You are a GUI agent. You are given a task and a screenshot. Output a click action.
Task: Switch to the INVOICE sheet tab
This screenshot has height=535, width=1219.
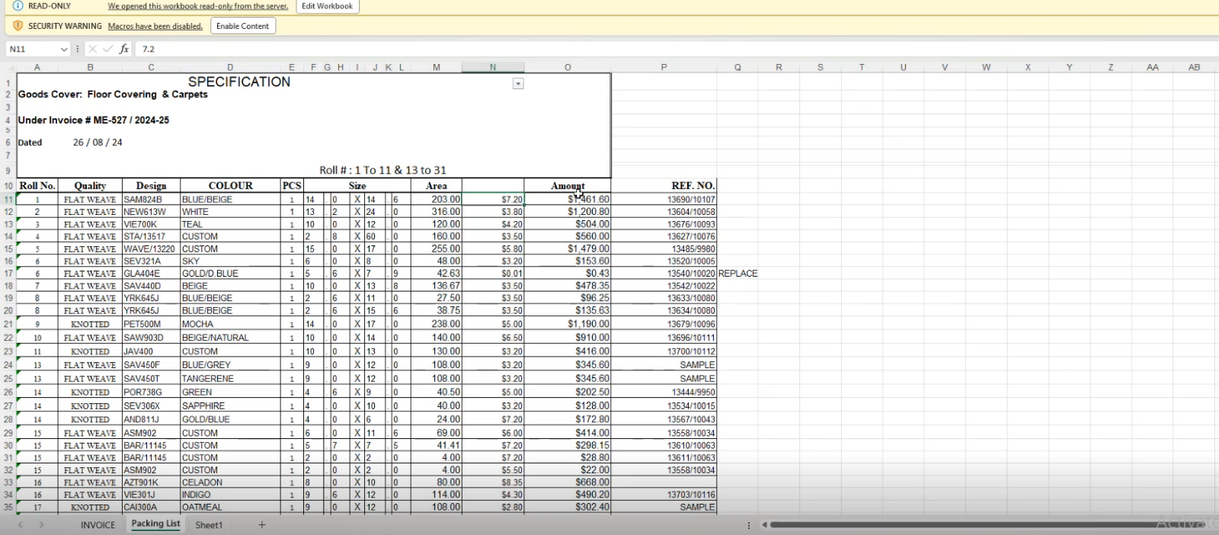(98, 525)
